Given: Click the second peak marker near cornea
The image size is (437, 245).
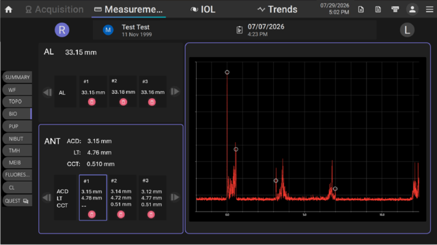Looking at the screenshot, I should coord(236,149).
